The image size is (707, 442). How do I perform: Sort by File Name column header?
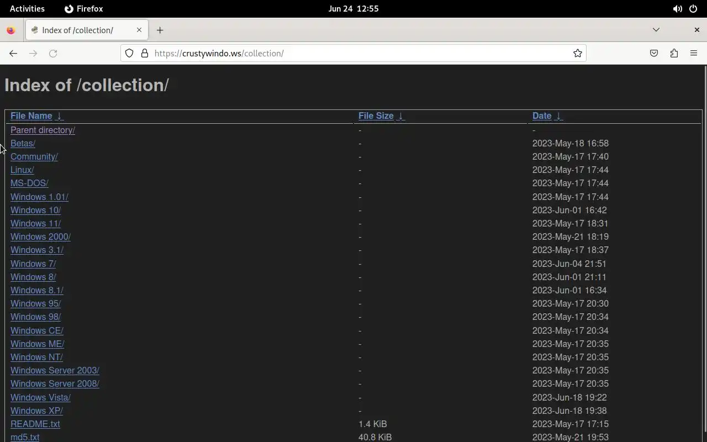click(31, 115)
